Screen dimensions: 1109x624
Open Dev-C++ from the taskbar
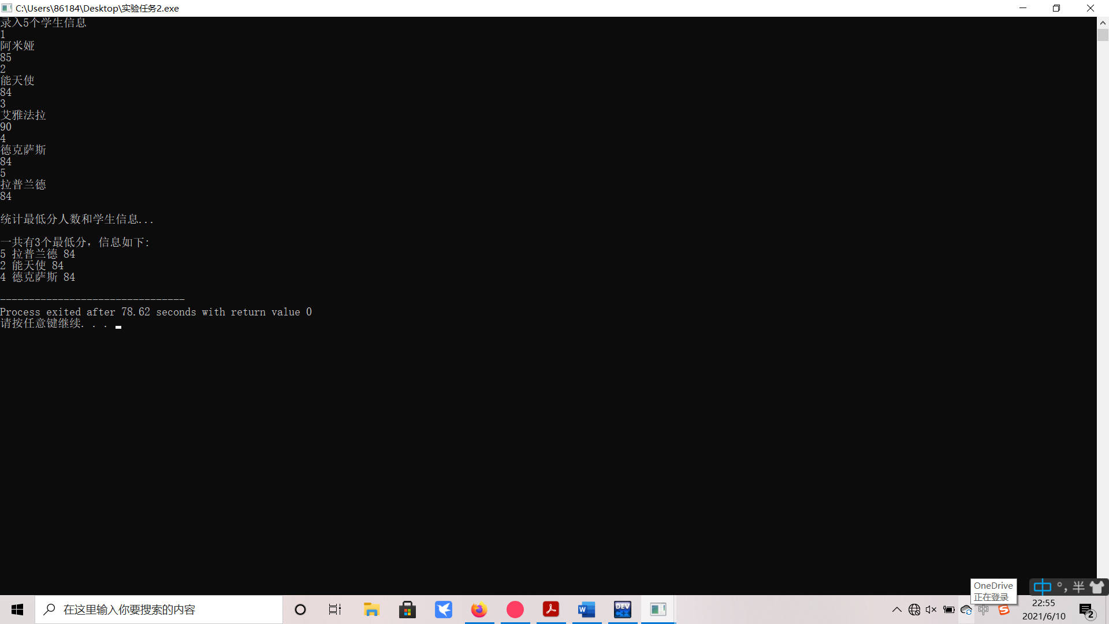click(622, 610)
